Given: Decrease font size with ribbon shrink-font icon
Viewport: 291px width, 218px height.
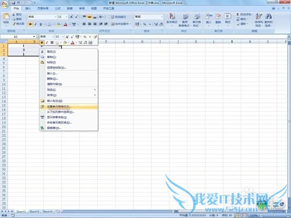Looking at the screenshot, I should 76,17.
